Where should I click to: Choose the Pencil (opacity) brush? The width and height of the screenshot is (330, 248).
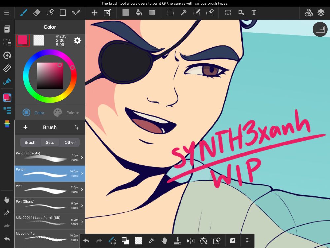(x=50, y=157)
